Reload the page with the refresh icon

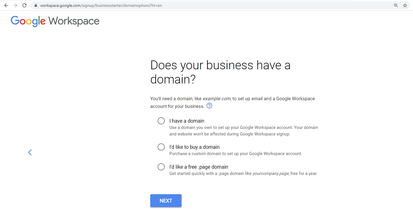click(24, 5)
